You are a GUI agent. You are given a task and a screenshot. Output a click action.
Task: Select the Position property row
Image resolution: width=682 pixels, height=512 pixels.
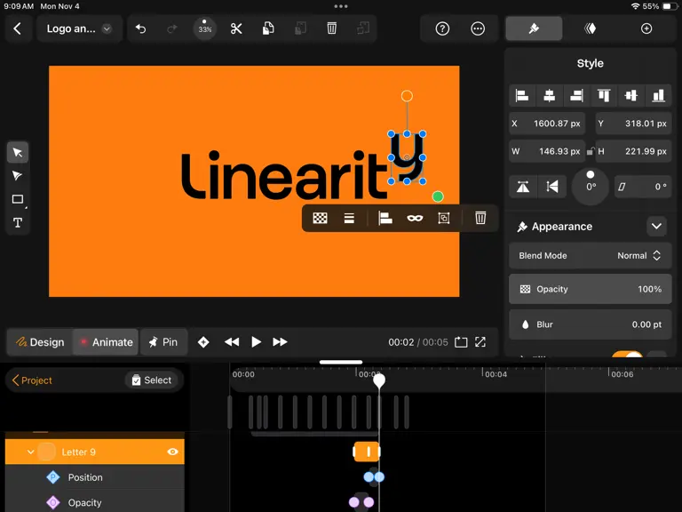pyautogui.click(x=95, y=477)
